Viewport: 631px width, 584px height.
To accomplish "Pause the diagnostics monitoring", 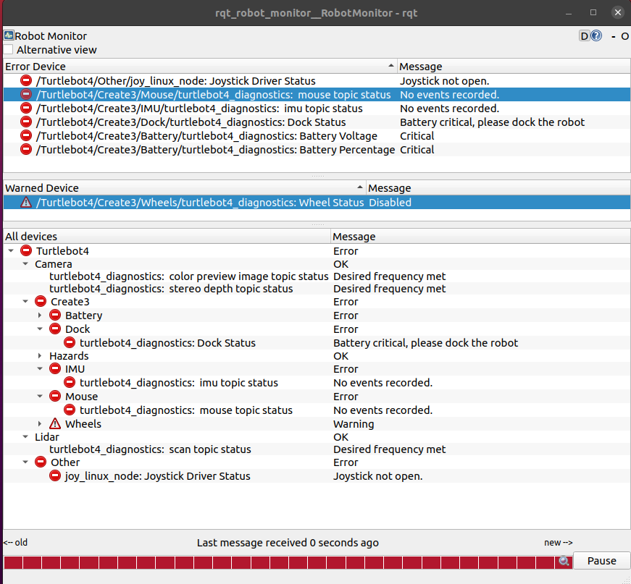I will coord(601,561).
